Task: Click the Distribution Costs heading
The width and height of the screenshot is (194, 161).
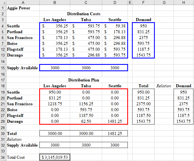Action: click(x=84, y=14)
